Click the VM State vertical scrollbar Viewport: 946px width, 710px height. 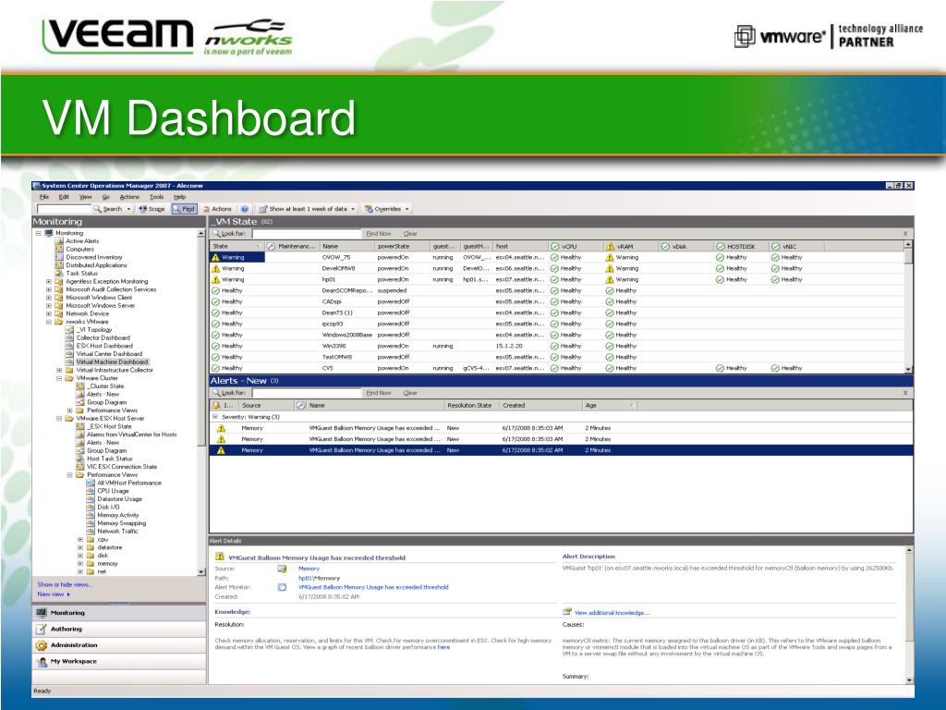tap(908, 307)
